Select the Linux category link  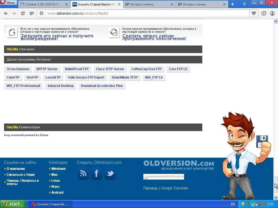click(x=56, y=181)
